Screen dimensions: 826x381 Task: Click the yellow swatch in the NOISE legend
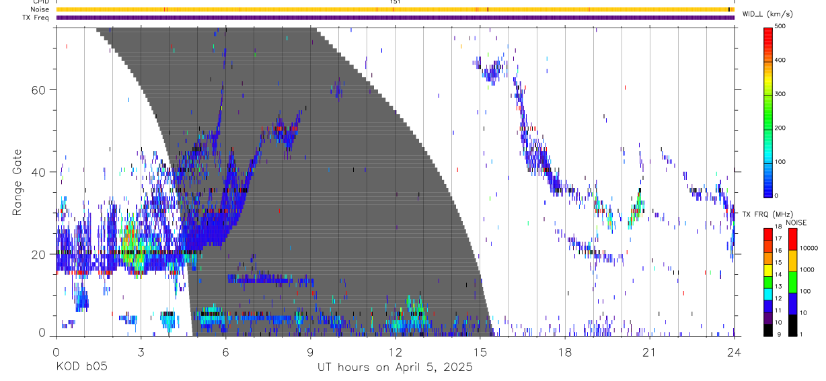tap(792, 259)
